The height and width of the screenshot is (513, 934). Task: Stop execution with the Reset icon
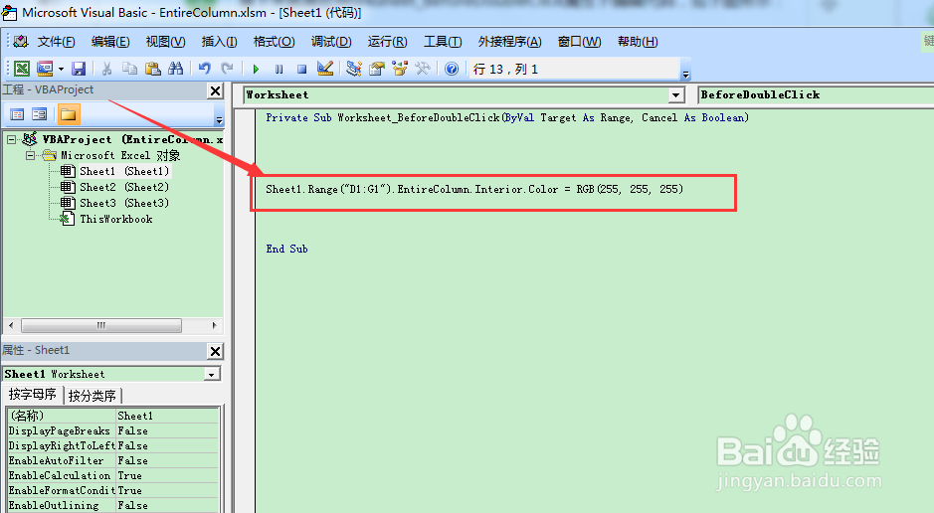[x=302, y=69]
